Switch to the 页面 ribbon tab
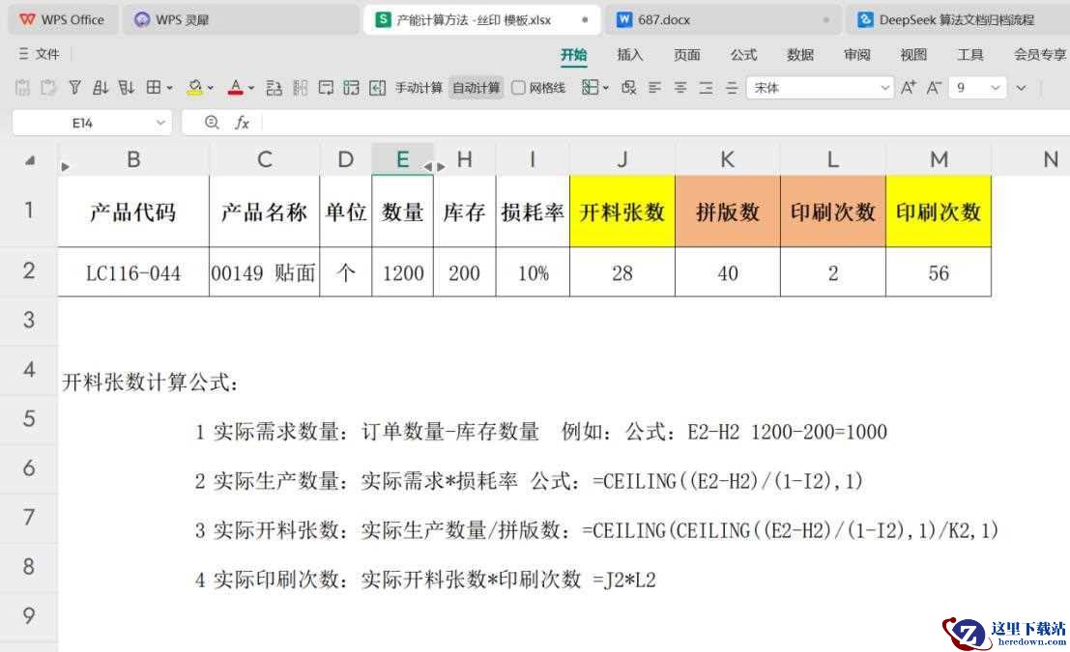 coord(686,54)
